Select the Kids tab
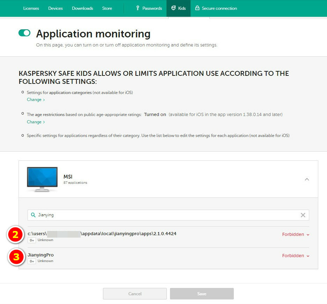The width and height of the screenshot is (327, 304). [179, 8]
